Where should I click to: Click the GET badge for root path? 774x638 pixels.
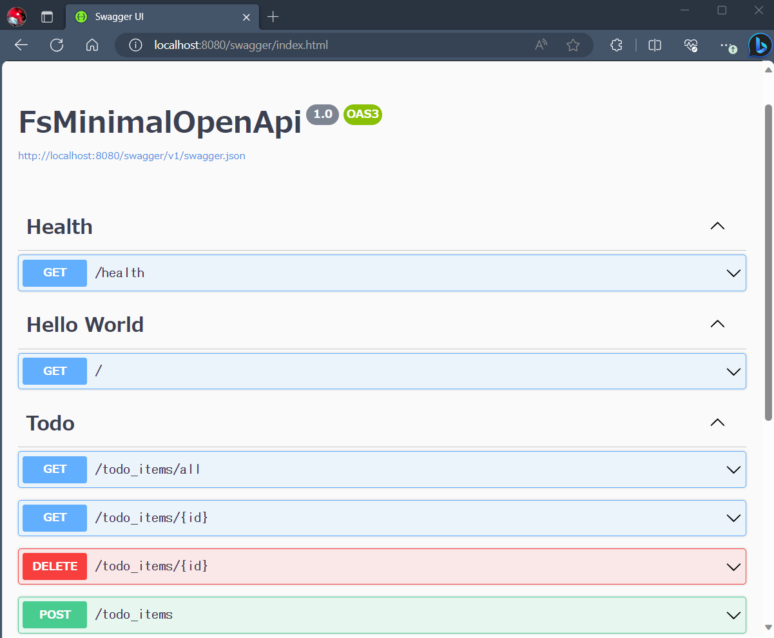point(55,371)
